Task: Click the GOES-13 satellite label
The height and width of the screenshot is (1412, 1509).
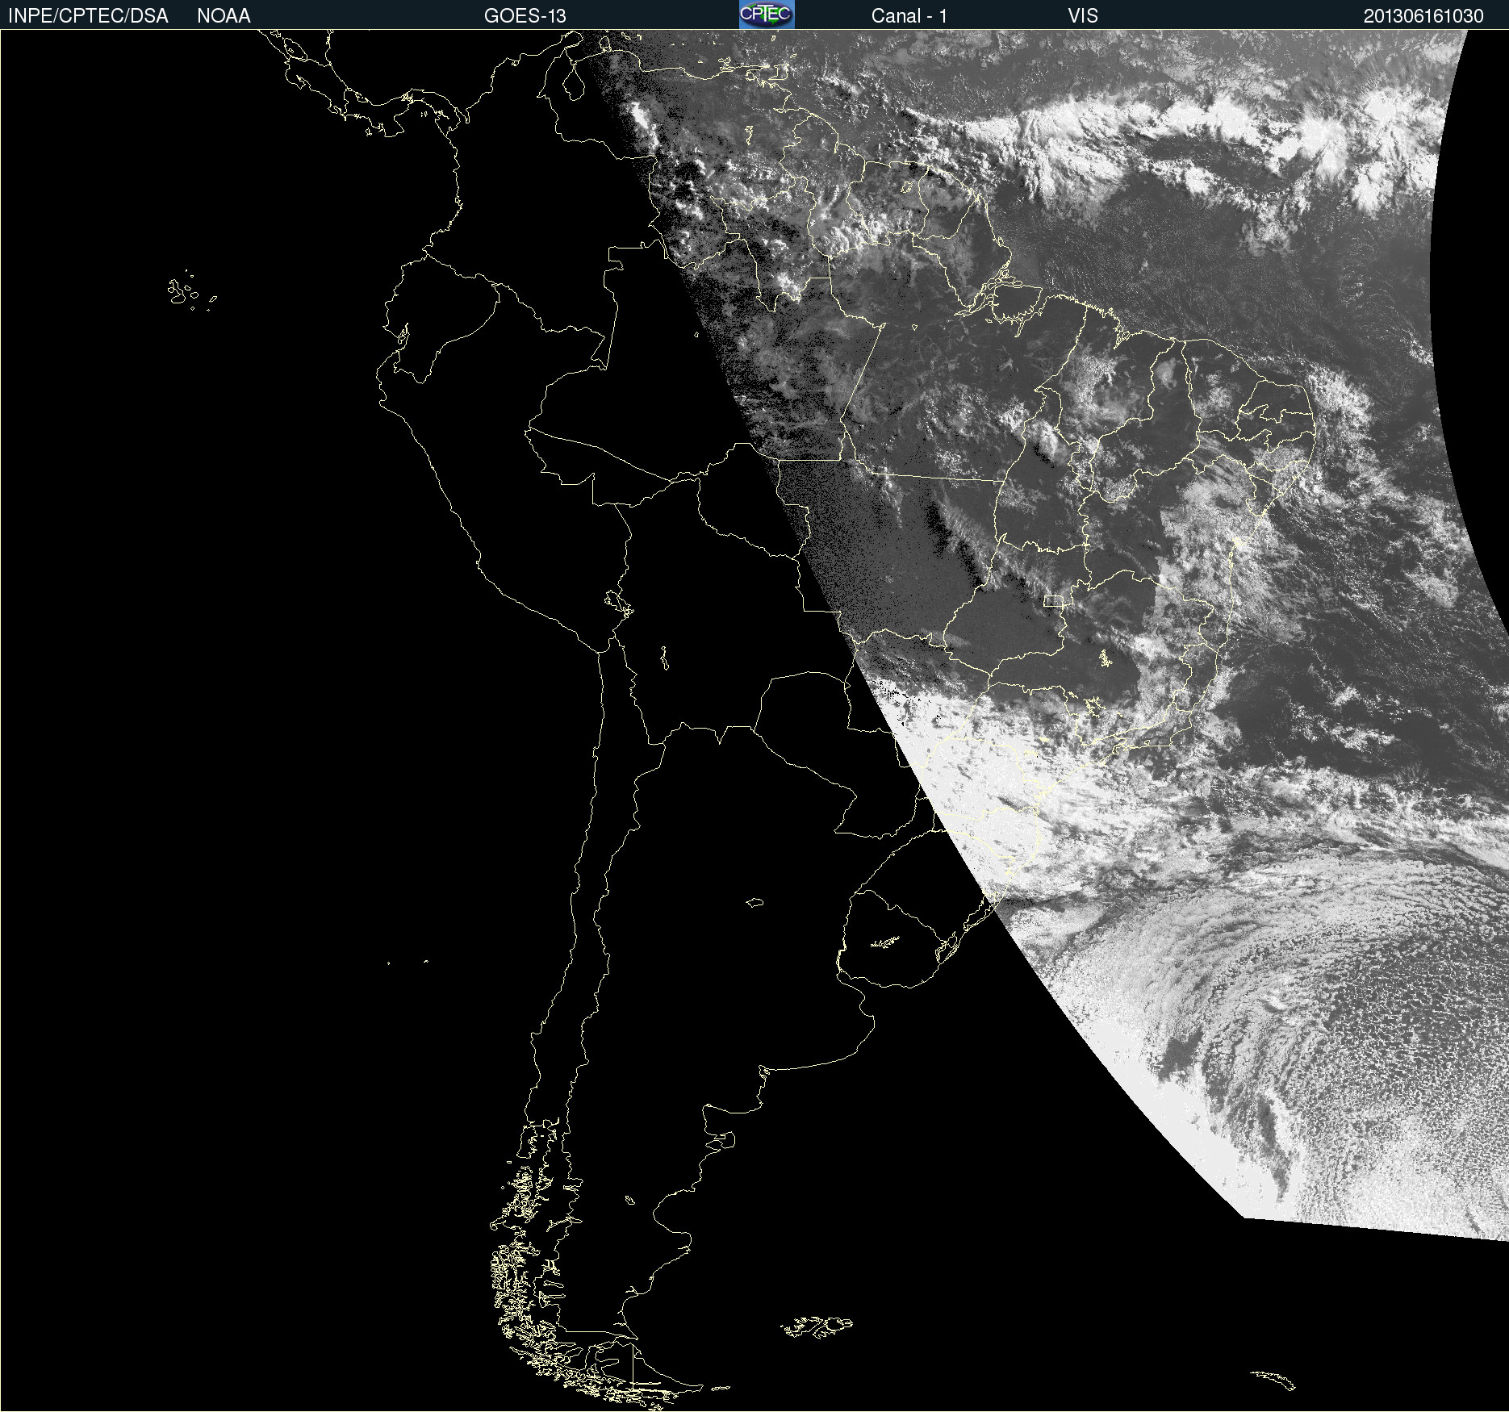Action: pos(525,16)
